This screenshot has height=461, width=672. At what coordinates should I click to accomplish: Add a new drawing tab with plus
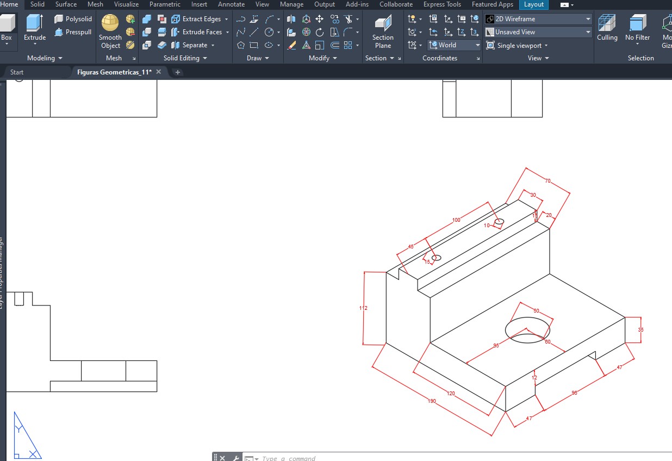point(178,72)
